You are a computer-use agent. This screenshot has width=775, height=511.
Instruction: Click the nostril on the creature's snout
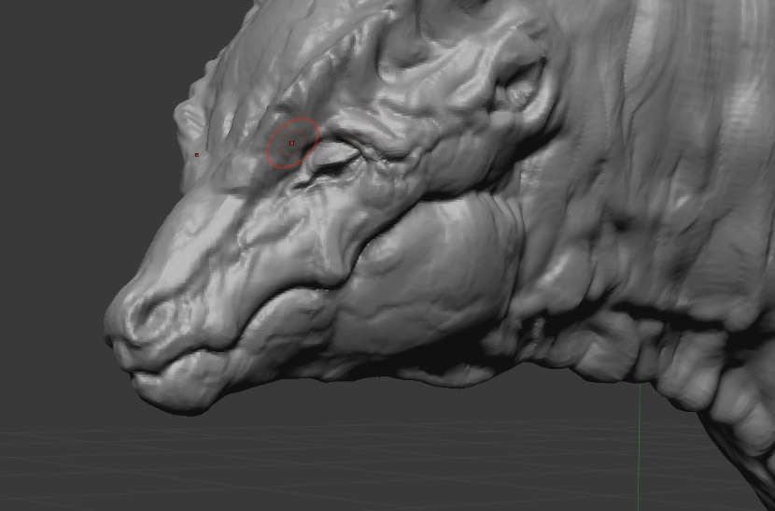tap(154, 316)
